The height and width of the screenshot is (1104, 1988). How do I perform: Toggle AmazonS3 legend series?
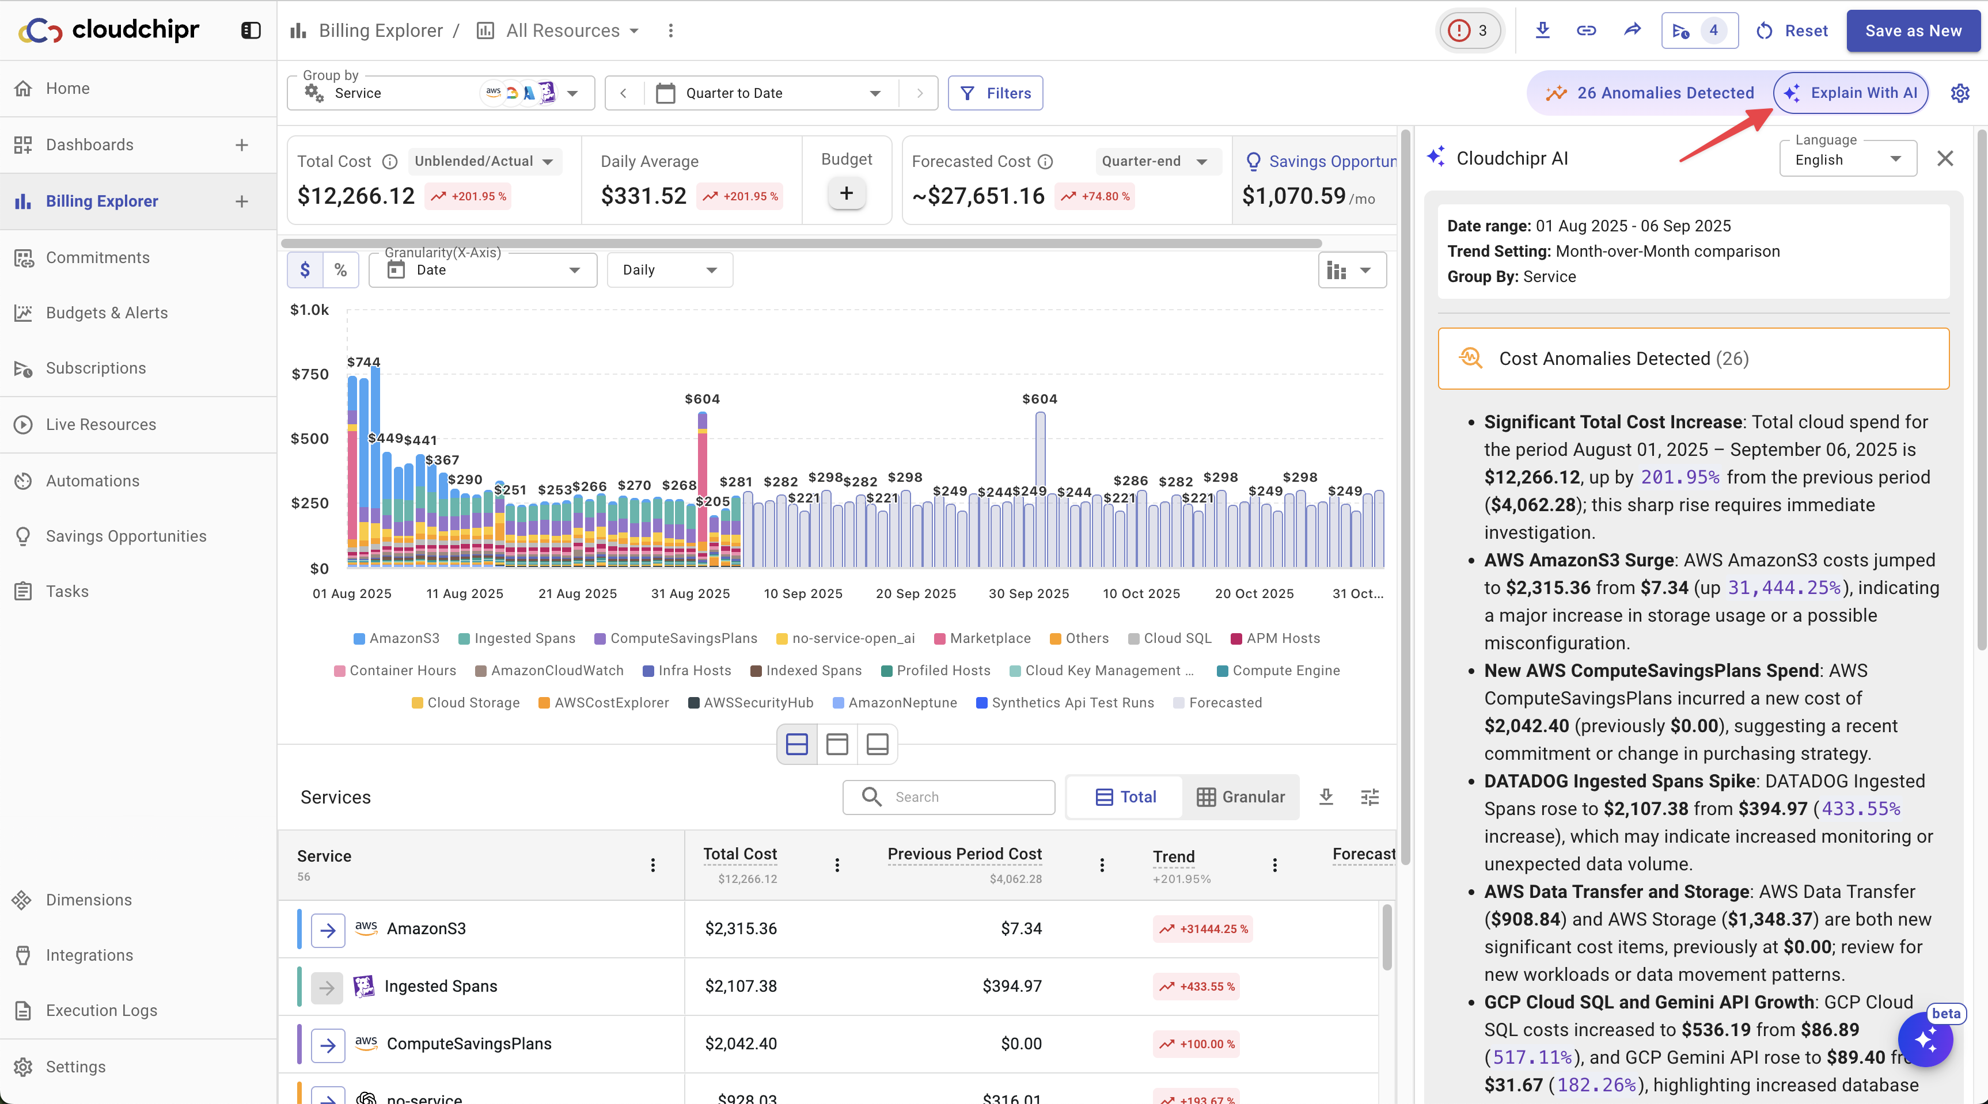396,638
